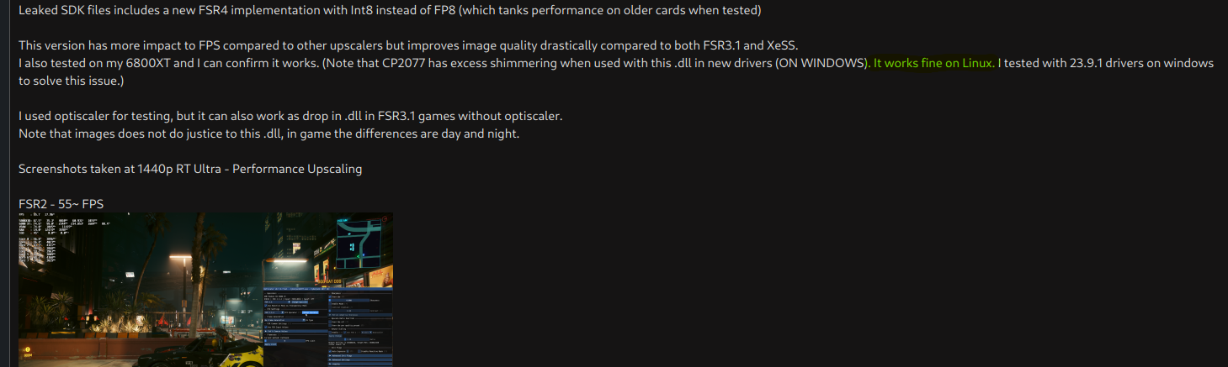This screenshot has width=1228, height=367.
Task: Click the orange billboard sign in screenshot
Action: click(x=380, y=277)
